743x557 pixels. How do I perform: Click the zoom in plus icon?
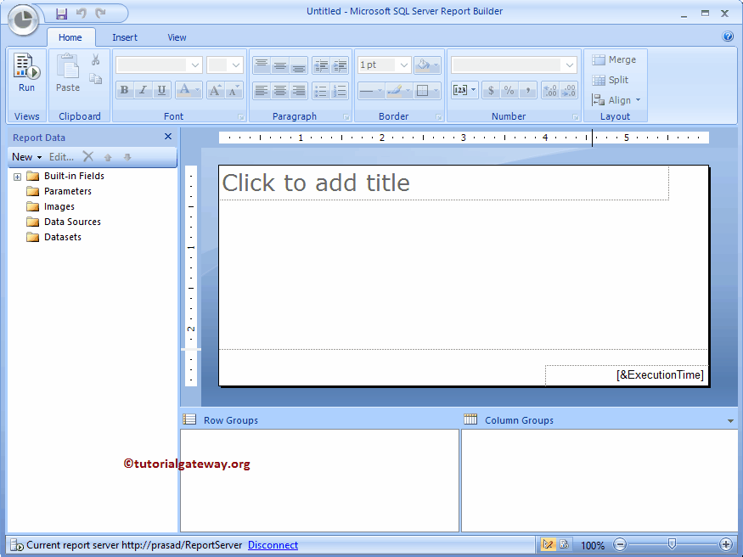(725, 544)
